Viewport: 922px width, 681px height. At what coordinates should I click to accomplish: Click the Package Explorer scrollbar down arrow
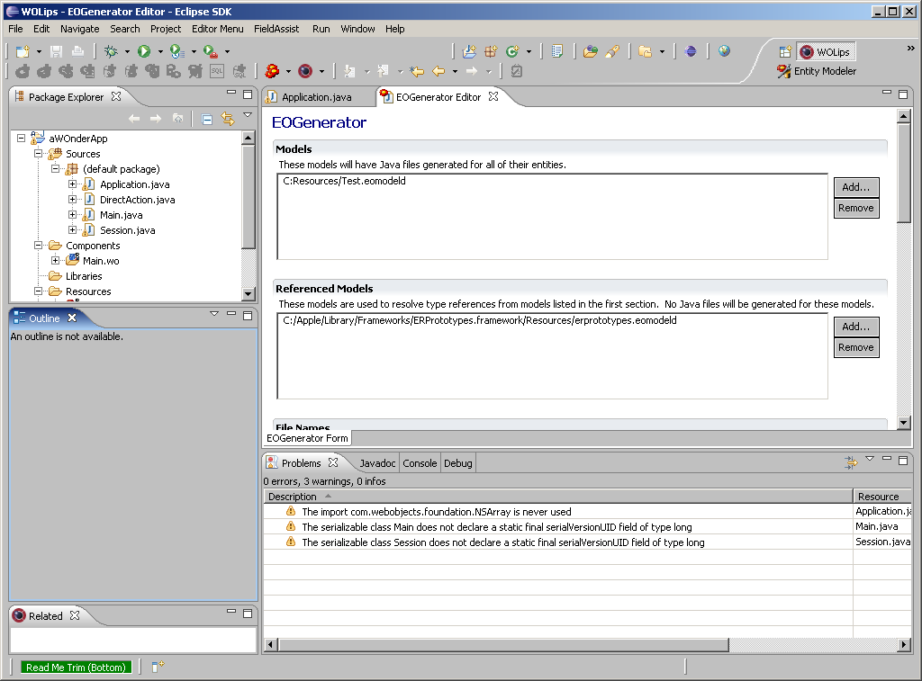(249, 294)
